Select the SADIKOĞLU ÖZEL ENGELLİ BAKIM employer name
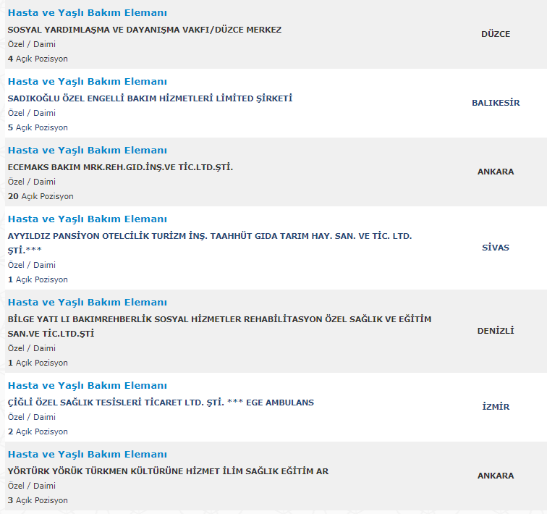This screenshot has width=547, height=514. click(x=150, y=98)
